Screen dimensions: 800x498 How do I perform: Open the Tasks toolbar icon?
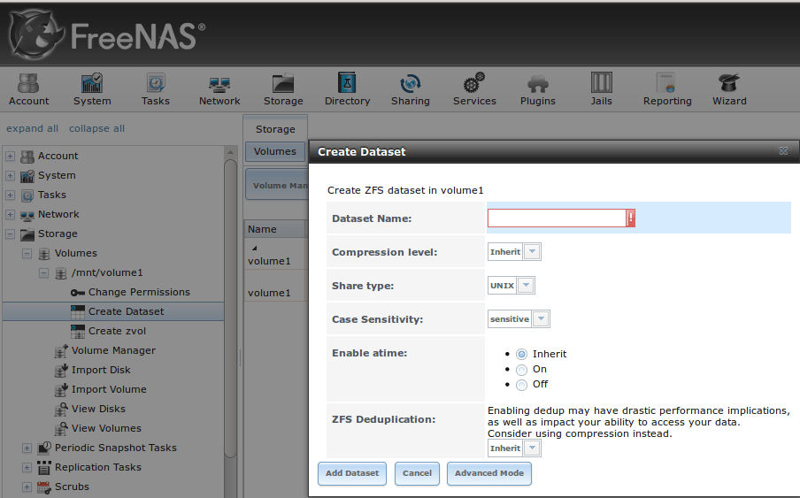[x=156, y=83]
